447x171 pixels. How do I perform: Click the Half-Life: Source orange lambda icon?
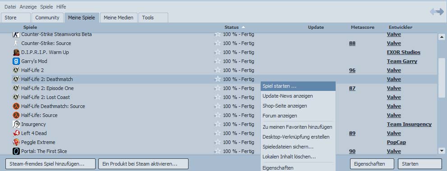point(16,115)
